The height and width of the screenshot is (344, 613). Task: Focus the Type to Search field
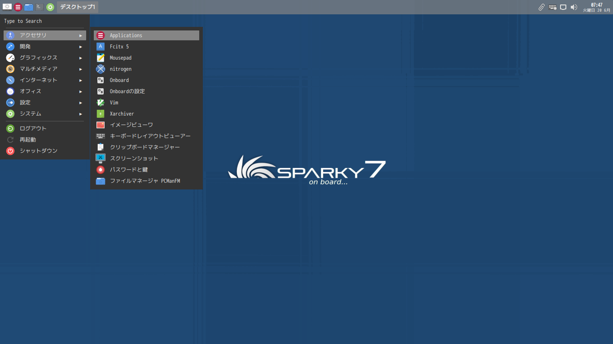(44, 21)
